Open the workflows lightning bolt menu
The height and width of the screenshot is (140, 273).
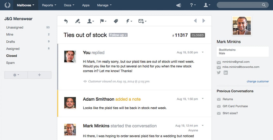[x=129, y=21]
